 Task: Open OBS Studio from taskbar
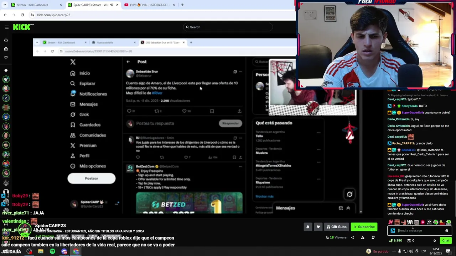coord(29,251)
